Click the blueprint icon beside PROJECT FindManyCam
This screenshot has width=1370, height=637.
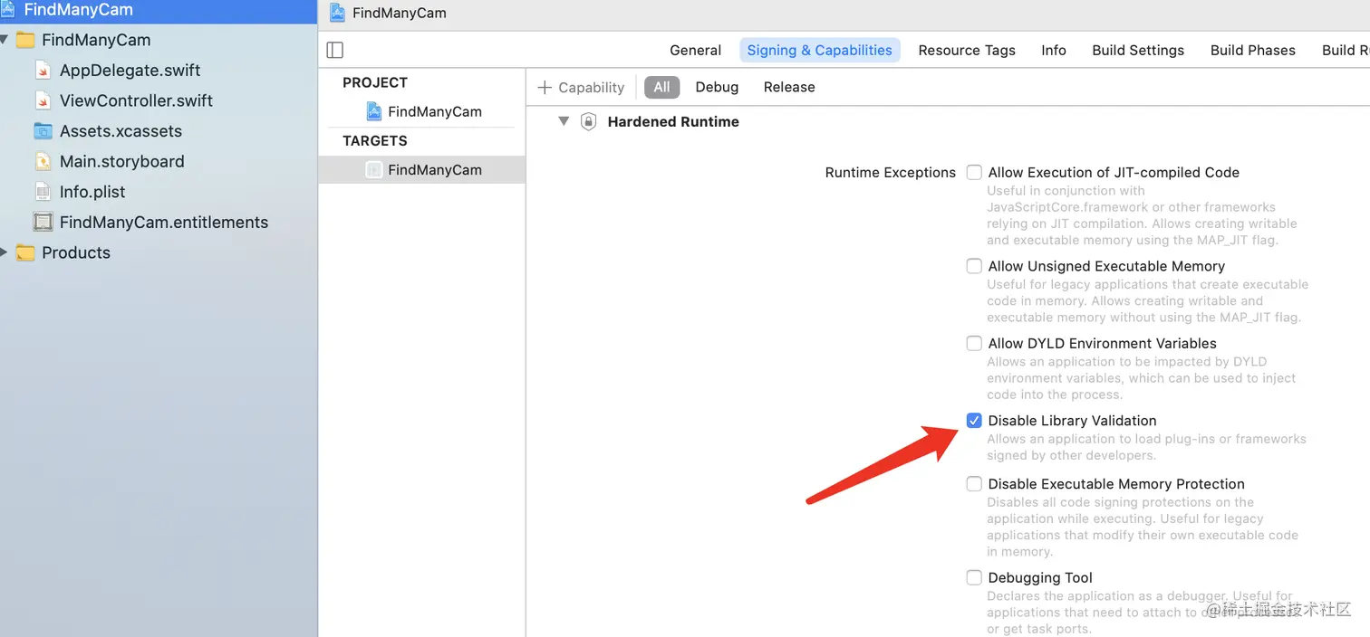374,111
